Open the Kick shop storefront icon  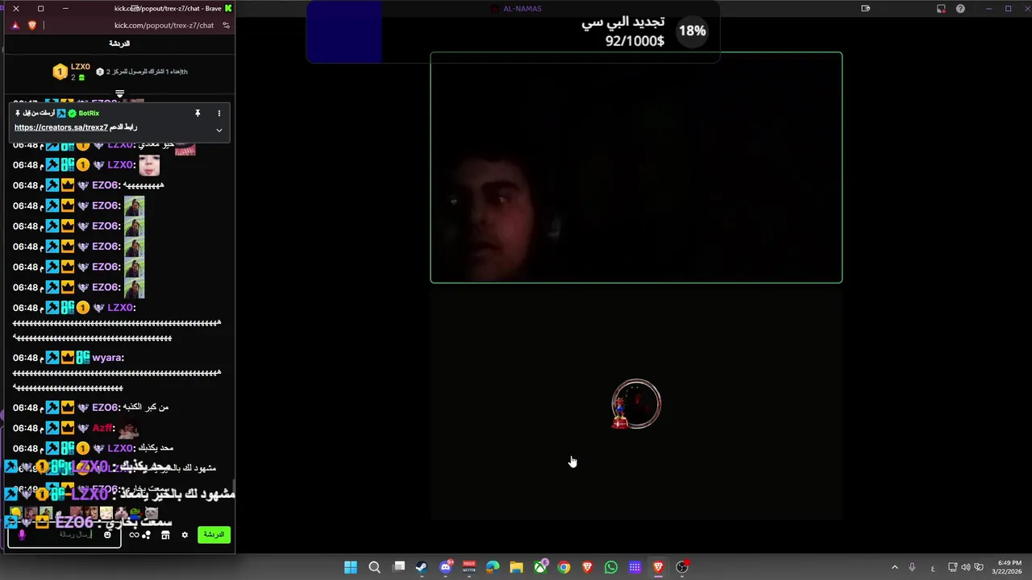tap(165, 535)
